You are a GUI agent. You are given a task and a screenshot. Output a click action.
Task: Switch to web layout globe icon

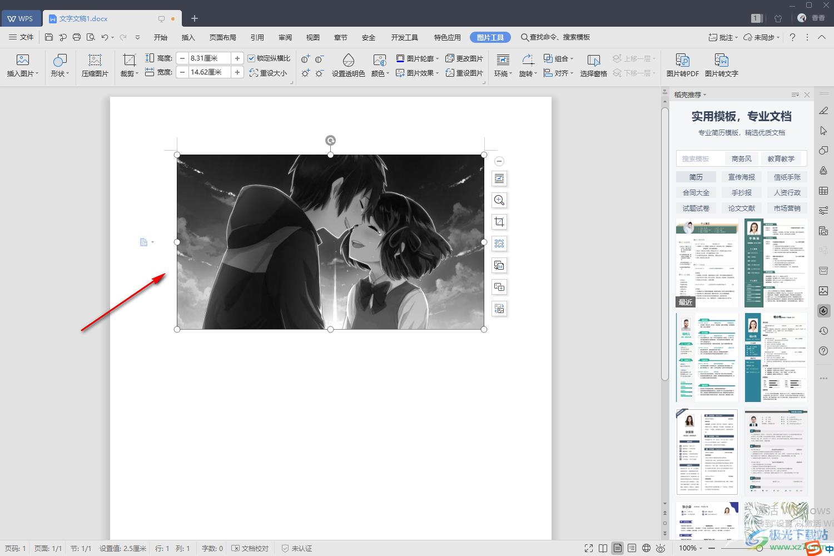pyautogui.click(x=646, y=548)
